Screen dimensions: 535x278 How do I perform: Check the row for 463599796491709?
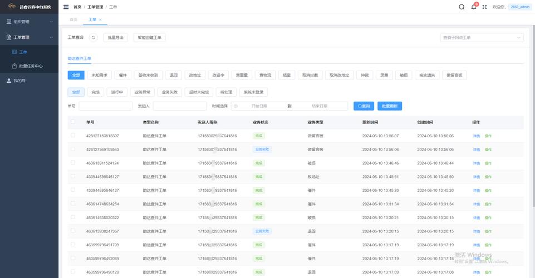coord(73,244)
